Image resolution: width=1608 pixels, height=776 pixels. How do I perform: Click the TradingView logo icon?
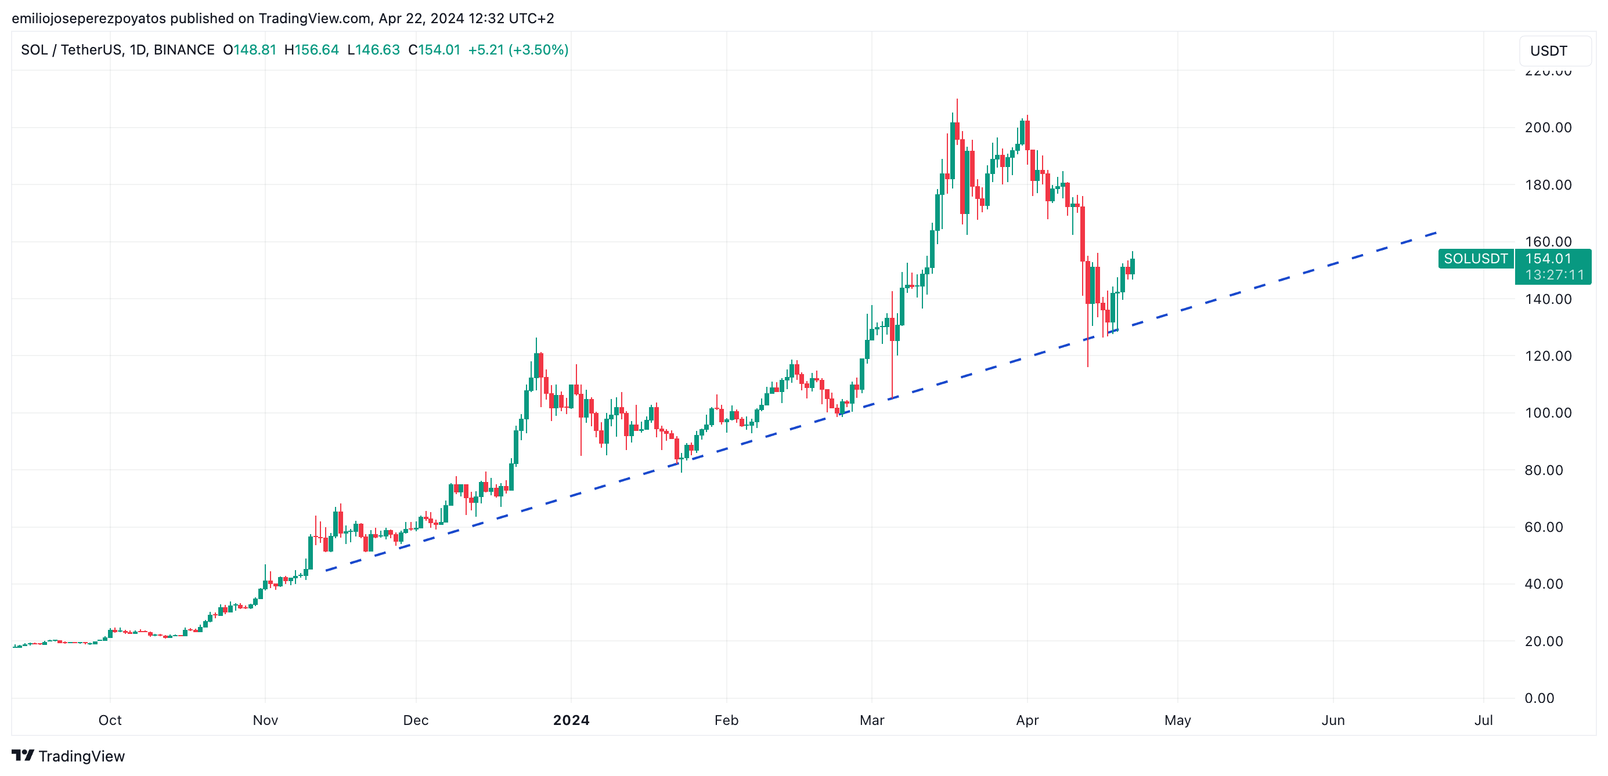pos(23,756)
